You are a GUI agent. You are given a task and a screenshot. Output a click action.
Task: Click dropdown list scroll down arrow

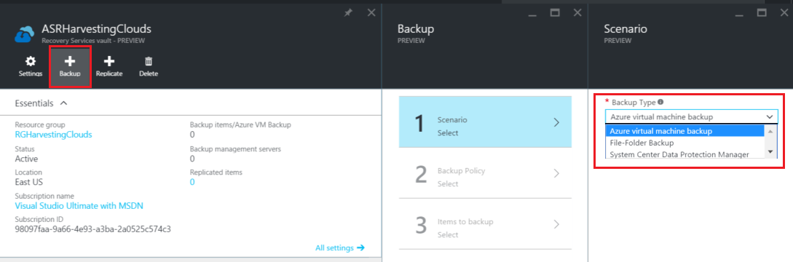(x=770, y=151)
